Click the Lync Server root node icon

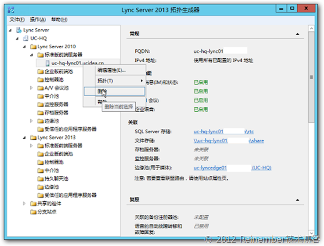click(x=19, y=30)
